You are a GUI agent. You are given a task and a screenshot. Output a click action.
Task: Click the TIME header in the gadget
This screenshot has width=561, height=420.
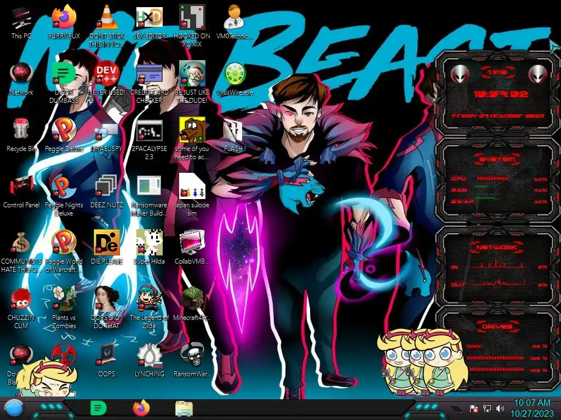pos(497,72)
